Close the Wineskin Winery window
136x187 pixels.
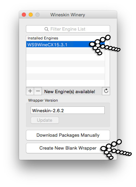click(24, 15)
